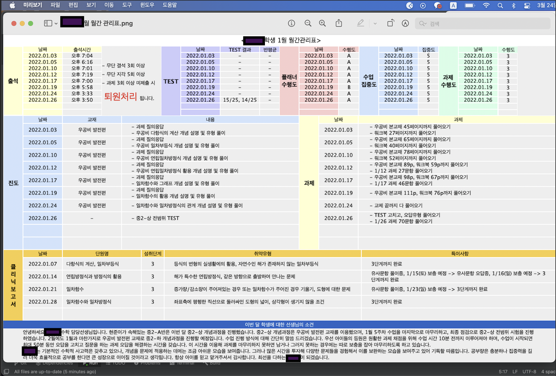Open the 파일 menu
The height and width of the screenshot is (376, 556).
click(55, 5)
